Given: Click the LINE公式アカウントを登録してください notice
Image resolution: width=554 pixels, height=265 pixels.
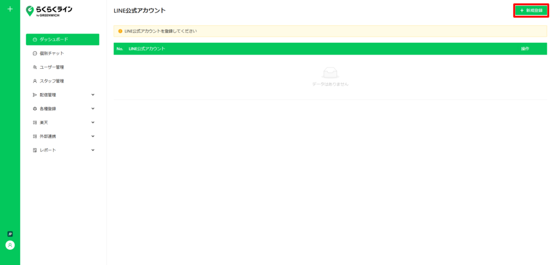Looking at the screenshot, I should pyautogui.click(x=331, y=31).
